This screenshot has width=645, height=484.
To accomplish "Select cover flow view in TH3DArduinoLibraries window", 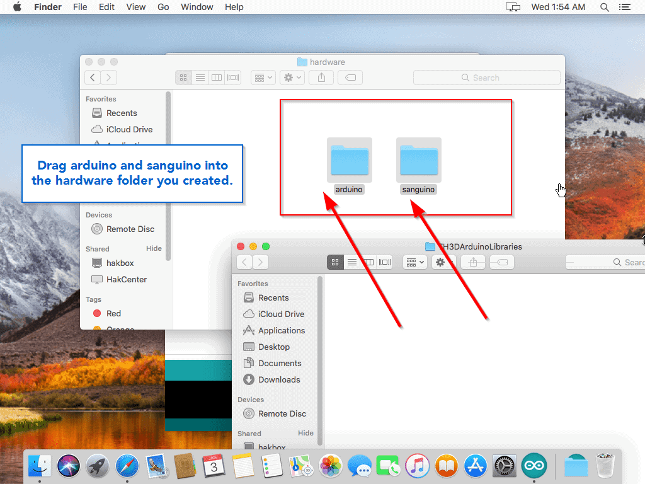I will point(385,262).
